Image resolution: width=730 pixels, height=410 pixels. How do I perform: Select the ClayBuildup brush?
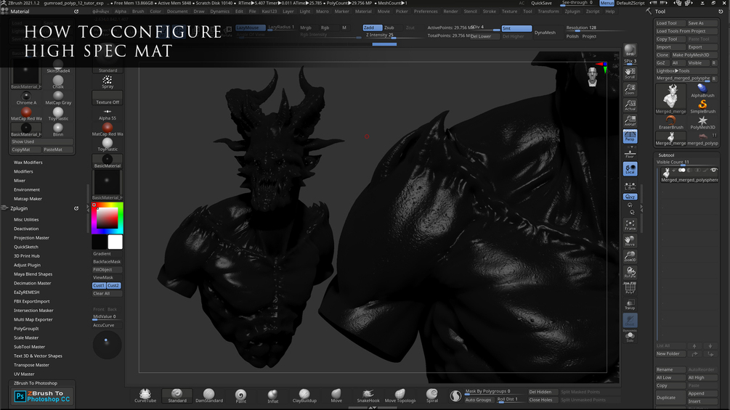[x=304, y=395]
